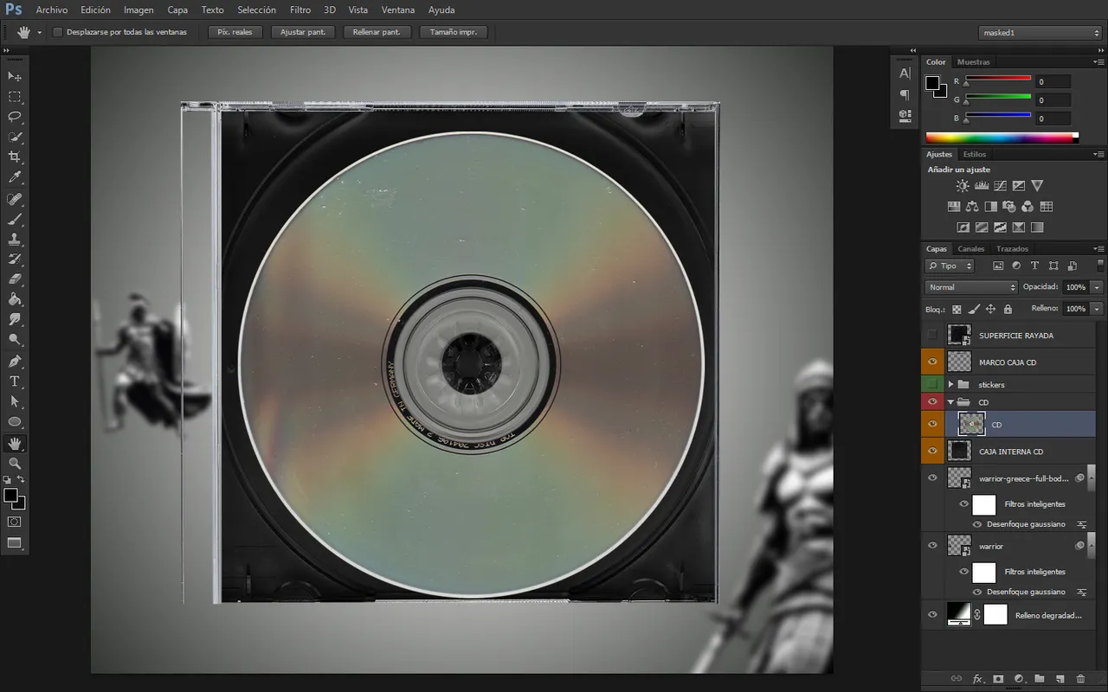Select the Zoom tool

15,464
